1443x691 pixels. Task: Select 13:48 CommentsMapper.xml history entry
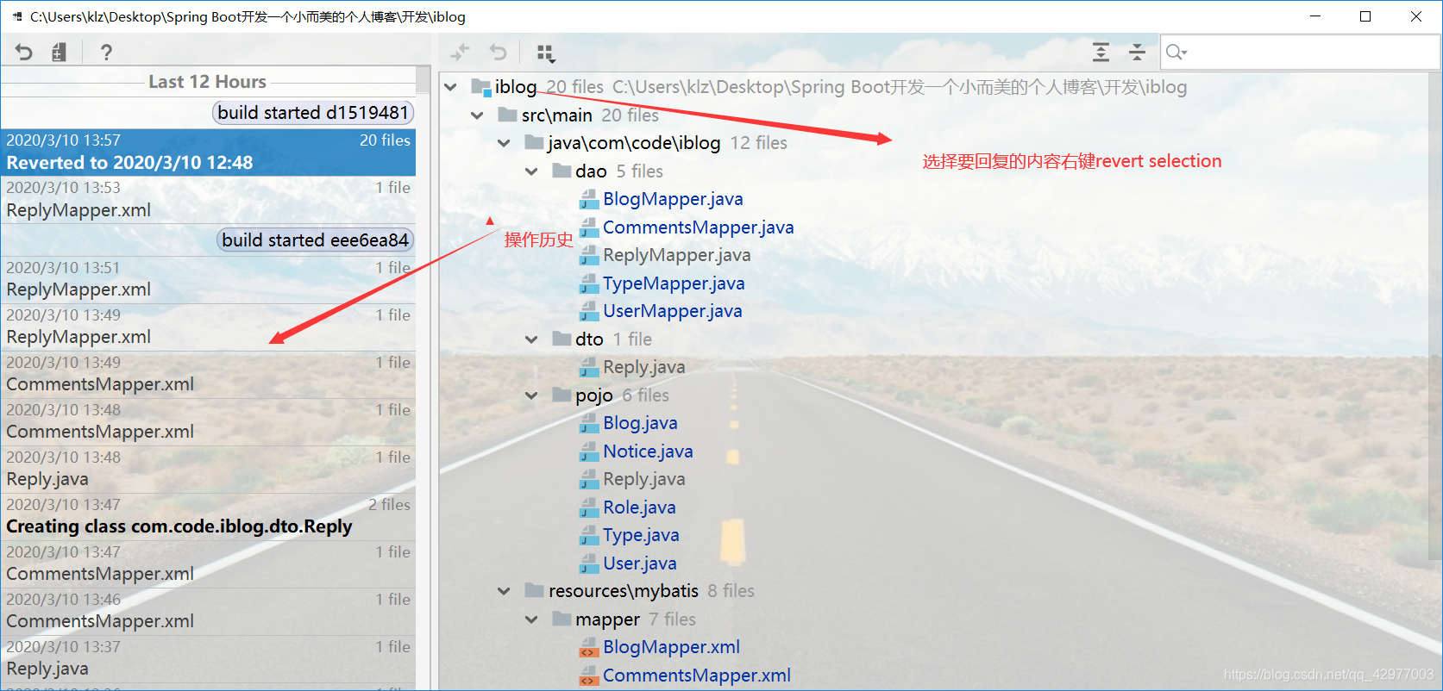pos(208,422)
